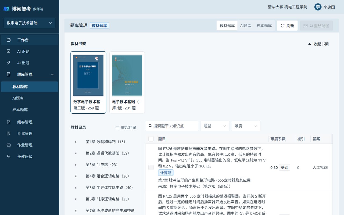Focus the 搜索题干 / 知识点 search field
The height and width of the screenshot is (215, 344).
pos(172,126)
